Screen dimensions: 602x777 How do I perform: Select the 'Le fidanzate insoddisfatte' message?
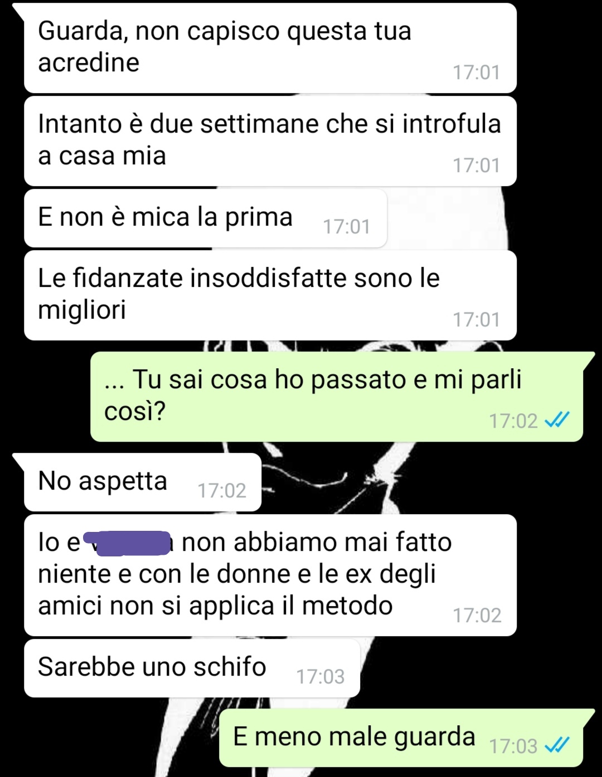point(270,295)
